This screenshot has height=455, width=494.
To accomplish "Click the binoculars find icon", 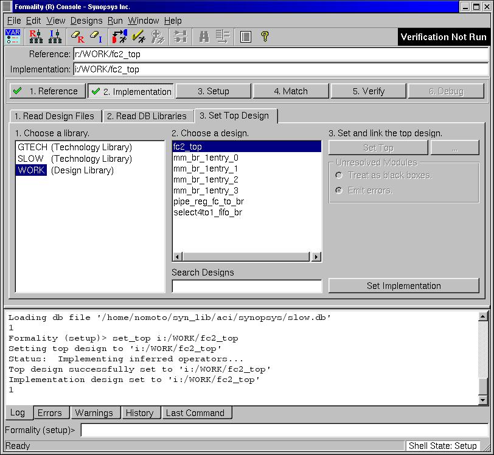I will pyautogui.click(x=204, y=36).
